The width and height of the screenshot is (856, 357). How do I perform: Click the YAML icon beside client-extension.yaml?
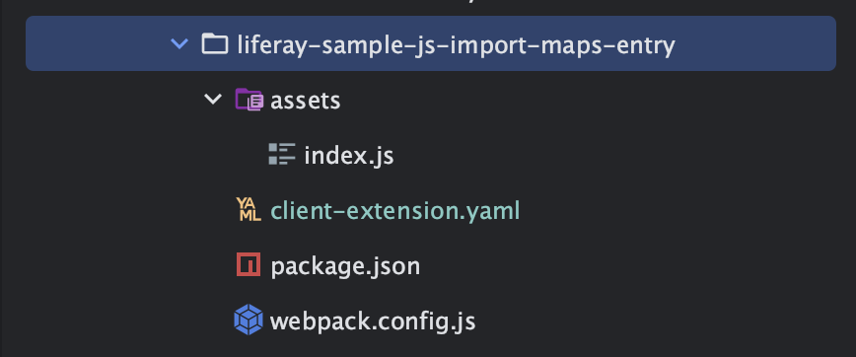tap(249, 210)
